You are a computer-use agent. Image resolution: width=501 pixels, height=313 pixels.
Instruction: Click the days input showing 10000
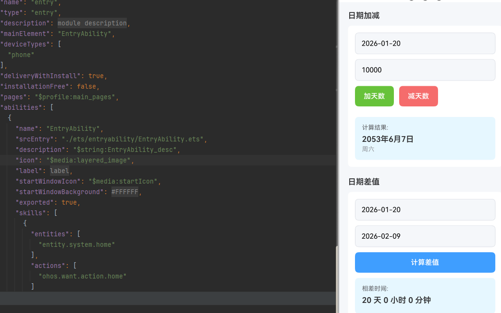425,70
